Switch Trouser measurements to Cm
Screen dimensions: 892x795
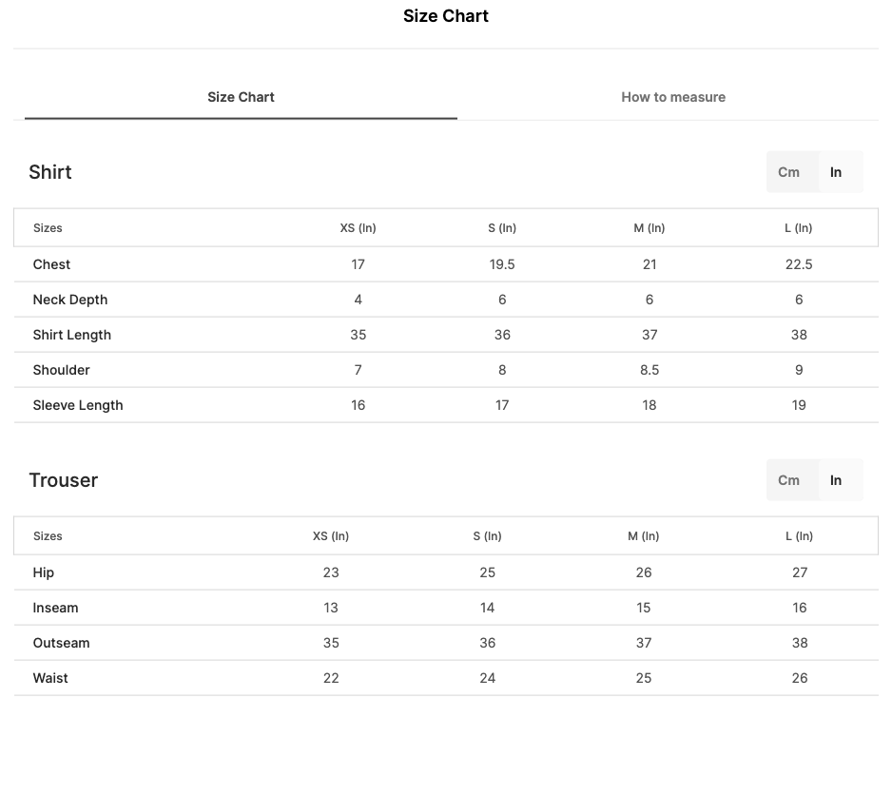tap(788, 480)
